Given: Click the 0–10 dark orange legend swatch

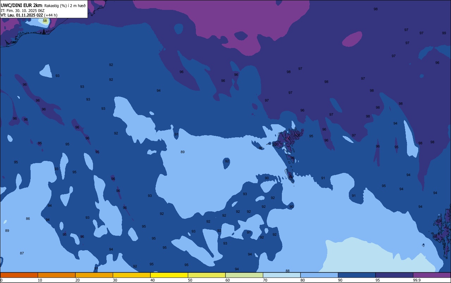Looking at the screenshot, I should click(x=19, y=275).
